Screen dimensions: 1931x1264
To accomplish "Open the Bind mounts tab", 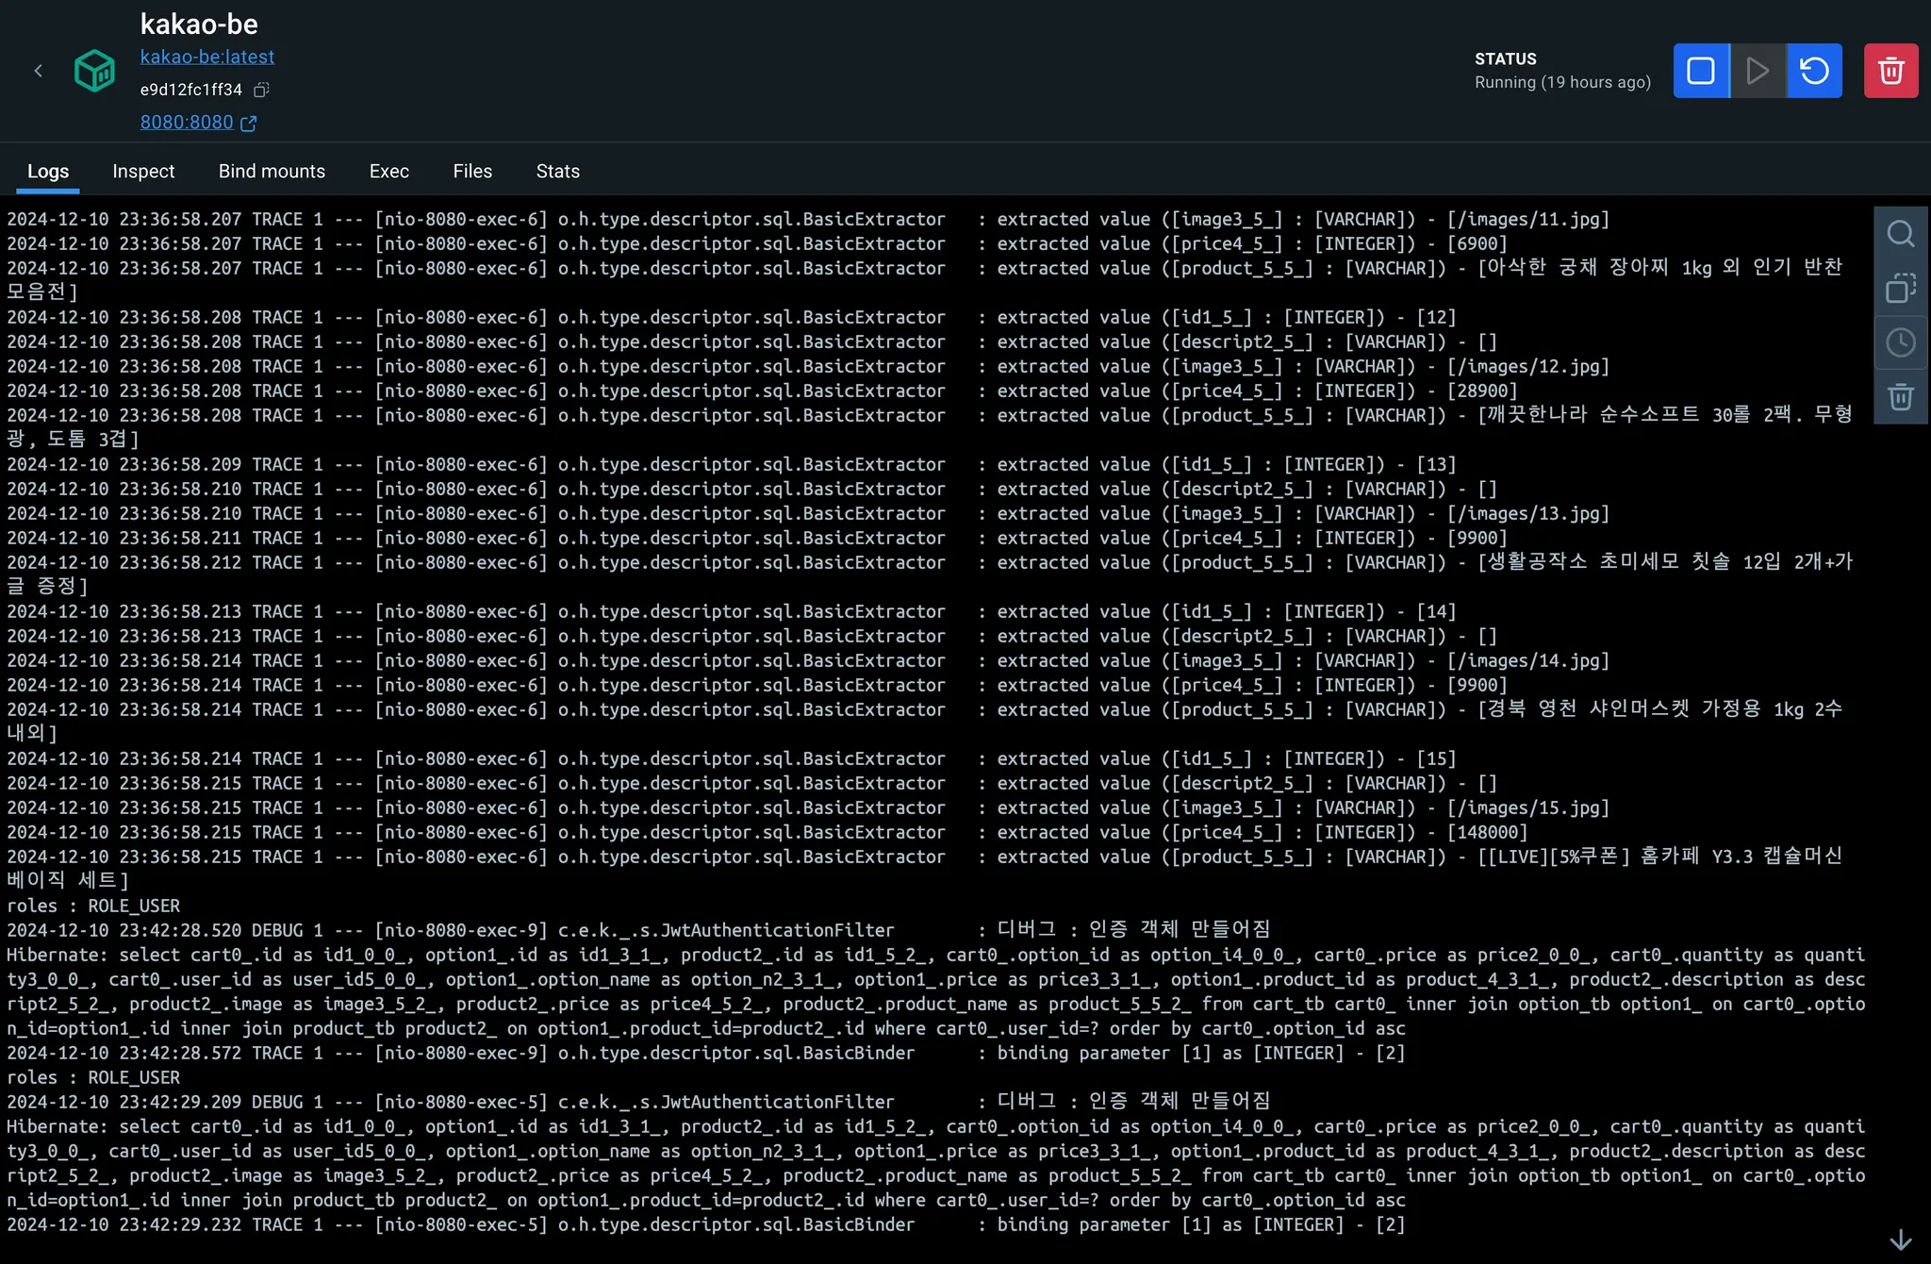I will pos(272,172).
